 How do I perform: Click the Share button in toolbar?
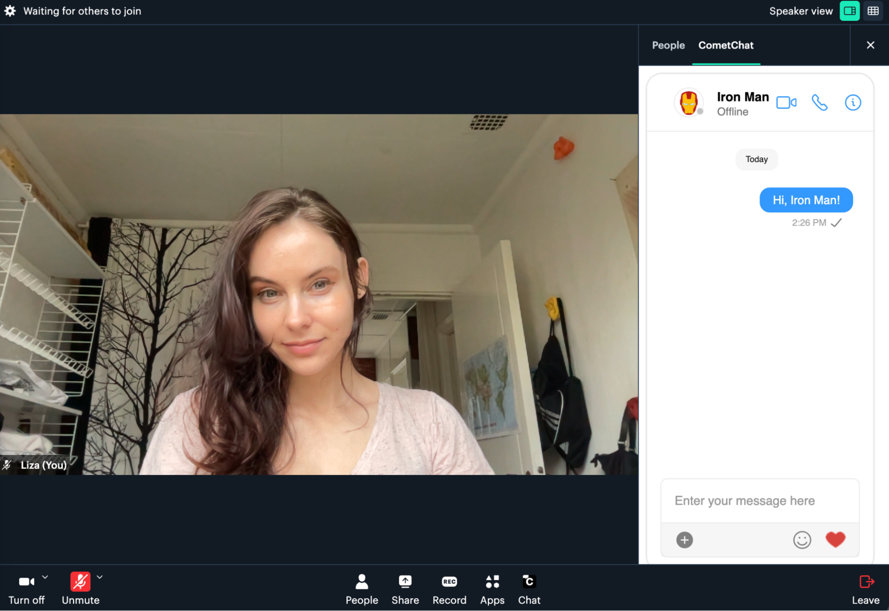(405, 589)
